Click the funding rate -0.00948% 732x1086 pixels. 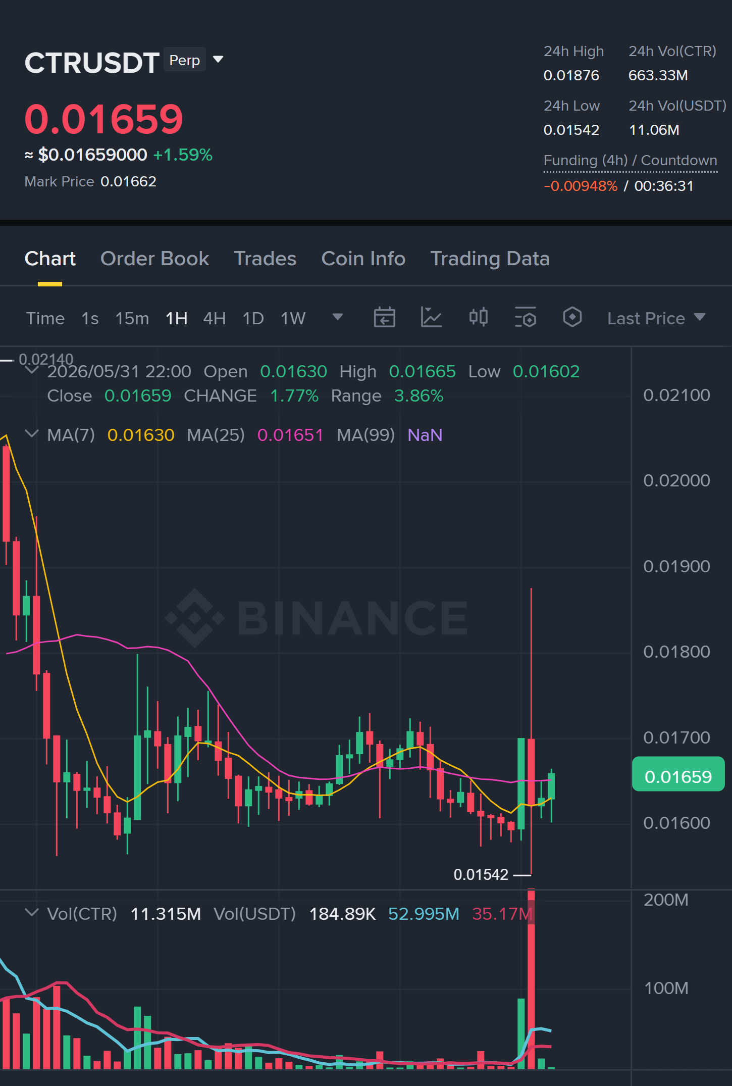click(x=581, y=186)
